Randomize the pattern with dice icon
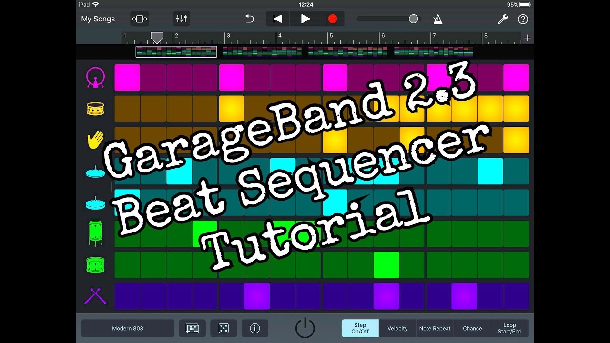Screen dimensions: 610x343 tap(224, 328)
